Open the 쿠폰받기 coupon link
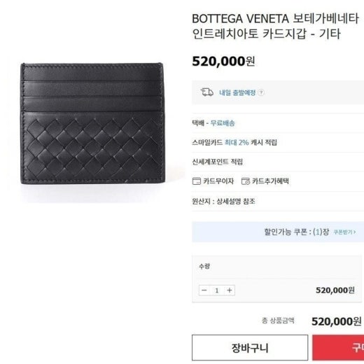Image resolution: width=364 pixels, height=364 pixels. (344, 232)
